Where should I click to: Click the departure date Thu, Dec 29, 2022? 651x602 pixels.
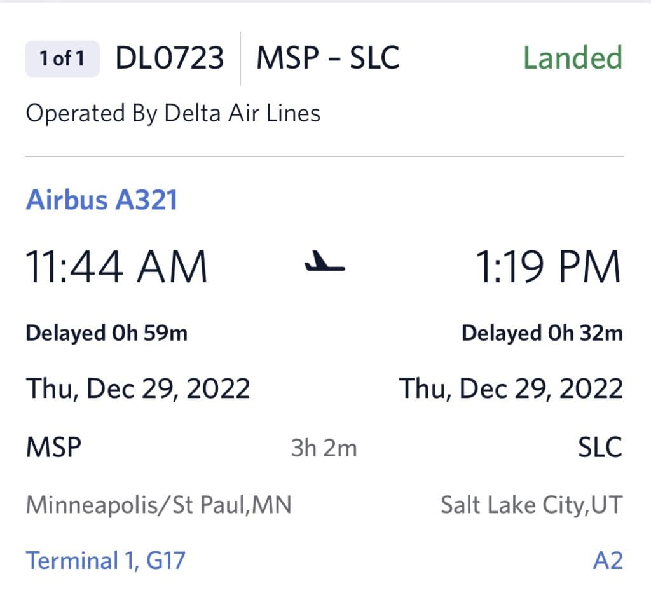click(137, 388)
